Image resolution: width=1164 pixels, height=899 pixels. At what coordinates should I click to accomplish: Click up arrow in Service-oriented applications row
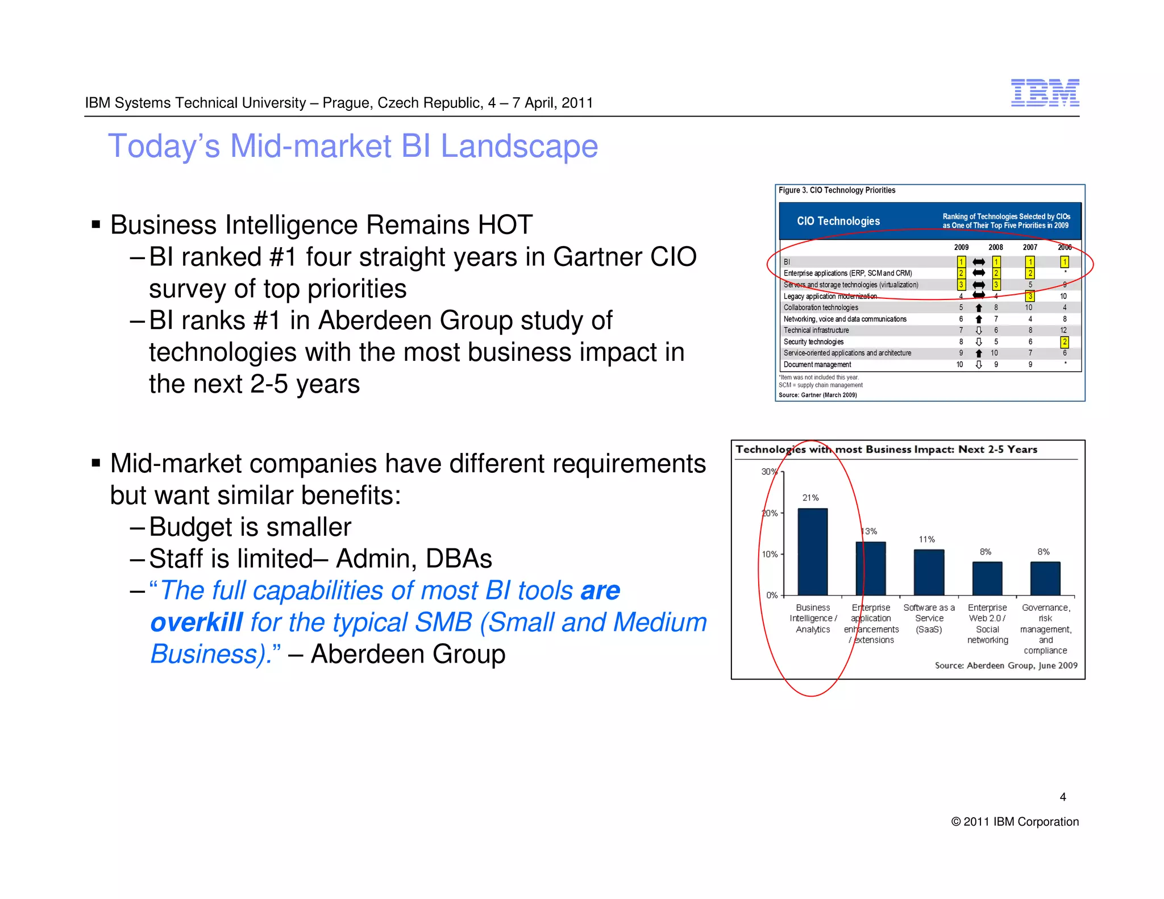(x=978, y=353)
